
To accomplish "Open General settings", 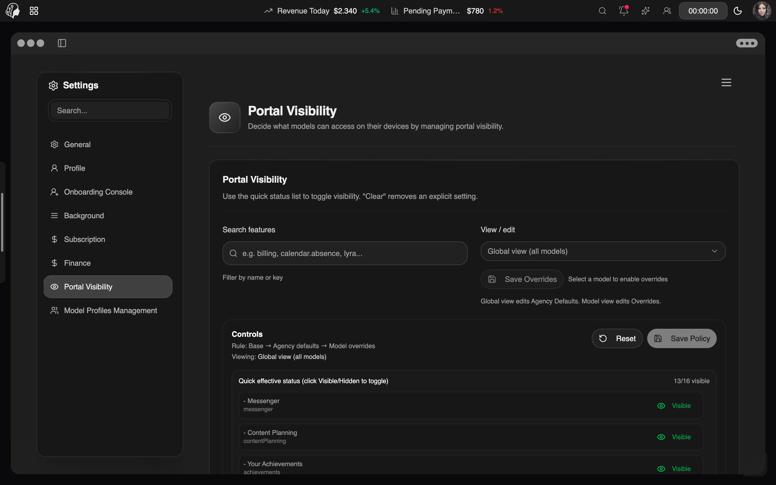I will click(x=108, y=144).
